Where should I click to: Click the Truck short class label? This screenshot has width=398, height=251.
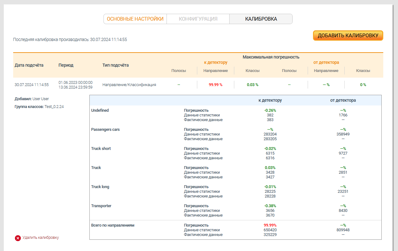coord(101,149)
